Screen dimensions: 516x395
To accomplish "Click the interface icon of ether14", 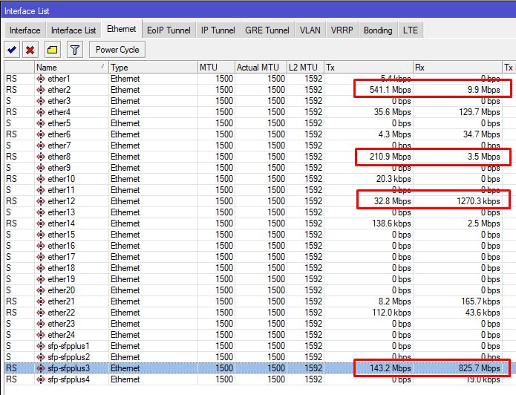I will tap(41, 223).
